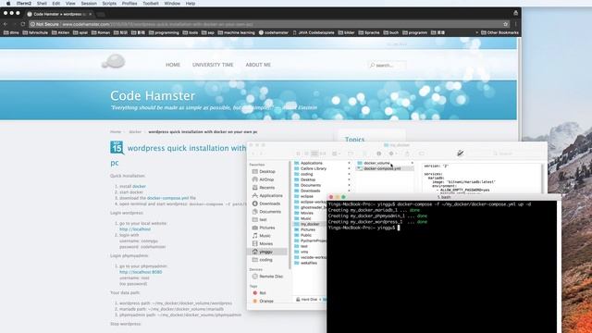Image resolution: width=592 pixels, height=333 pixels.
Task: Select Downloads in Finder sidebar
Action: (269, 203)
